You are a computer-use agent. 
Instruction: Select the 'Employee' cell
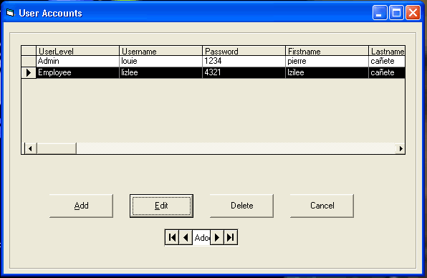[77, 72]
